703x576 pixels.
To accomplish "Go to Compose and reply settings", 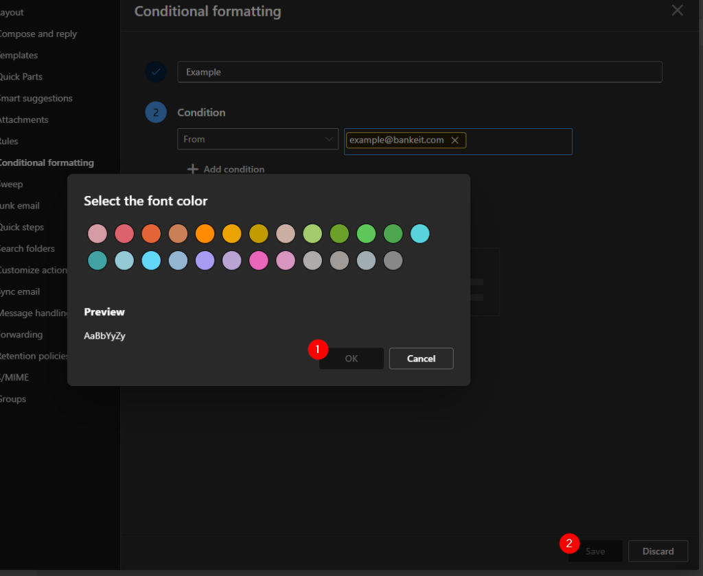I will coord(38,34).
